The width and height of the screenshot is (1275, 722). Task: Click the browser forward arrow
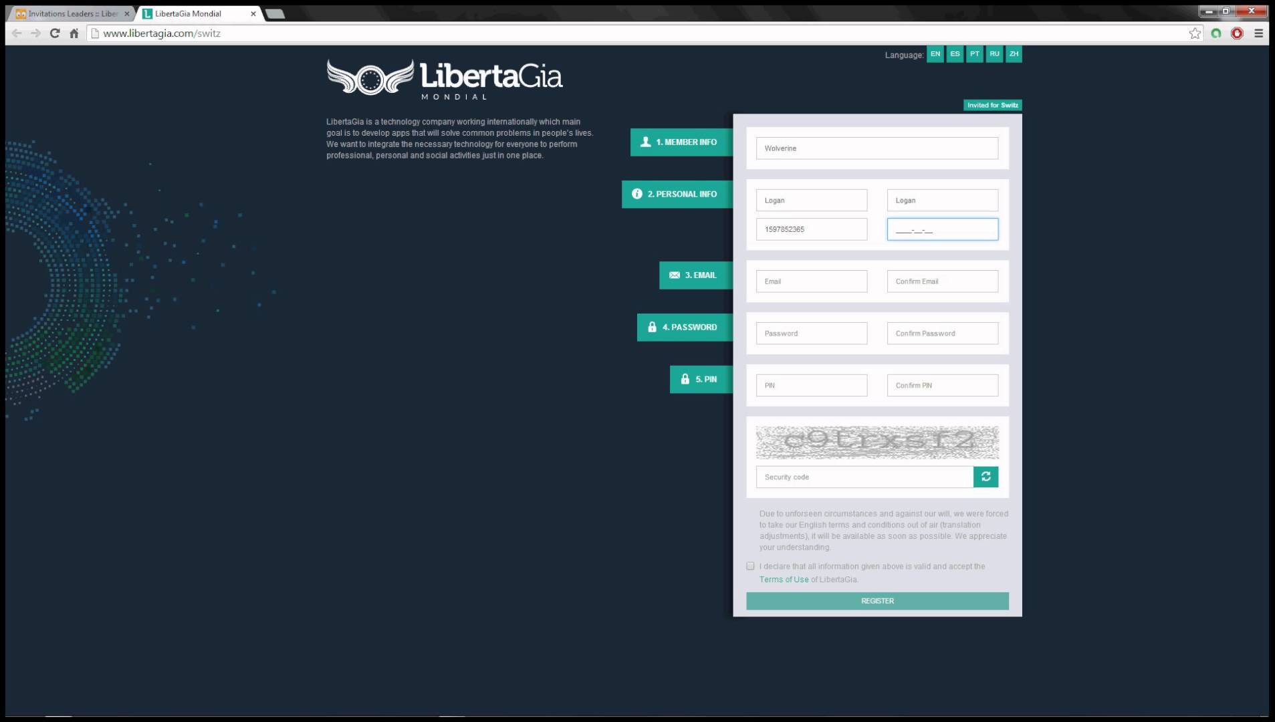(35, 33)
